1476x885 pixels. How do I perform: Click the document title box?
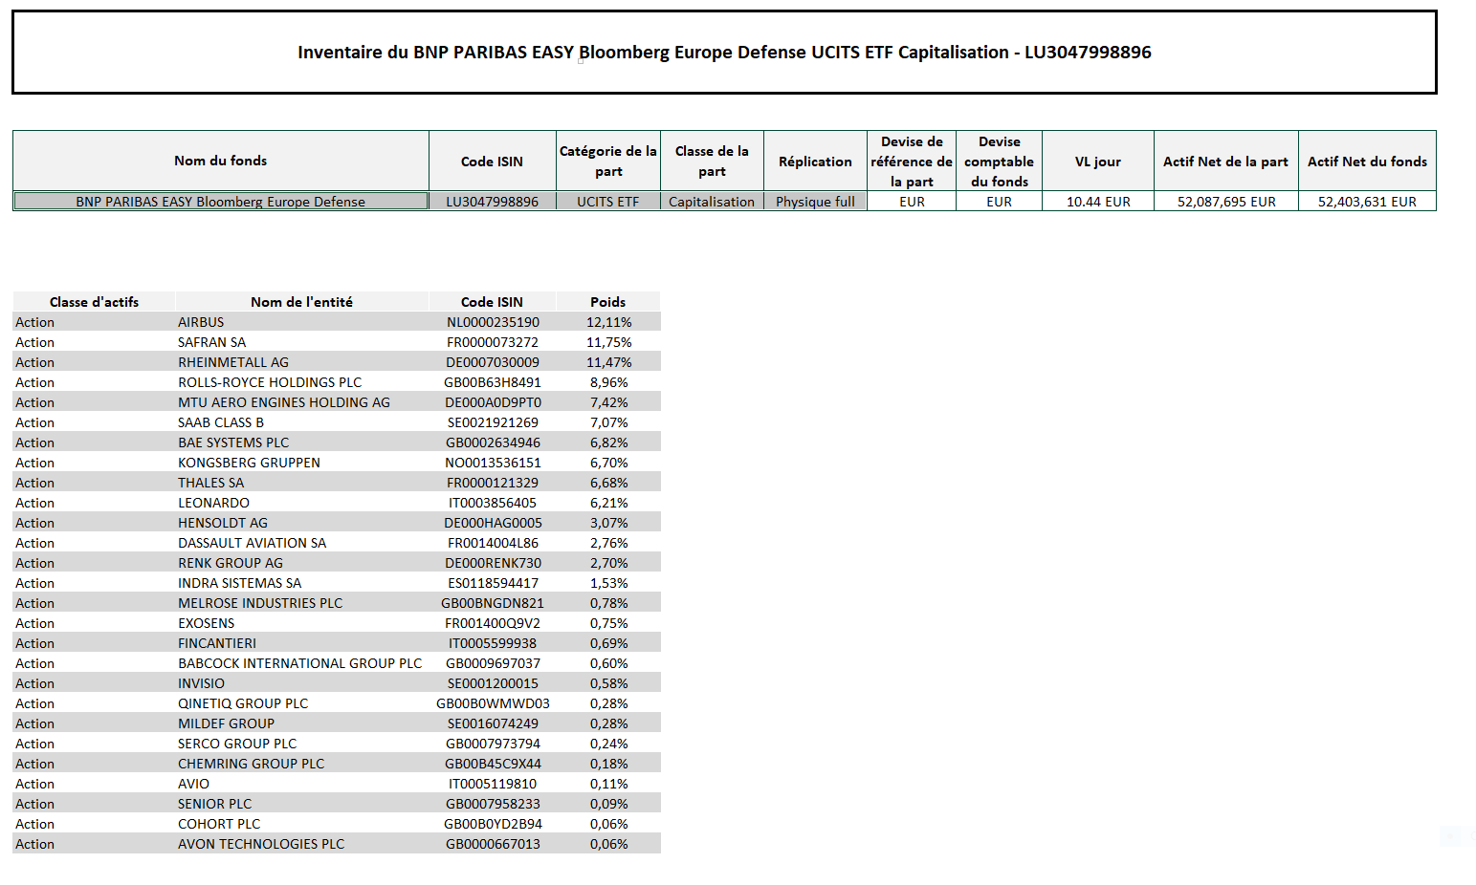click(x=724, y=53)
